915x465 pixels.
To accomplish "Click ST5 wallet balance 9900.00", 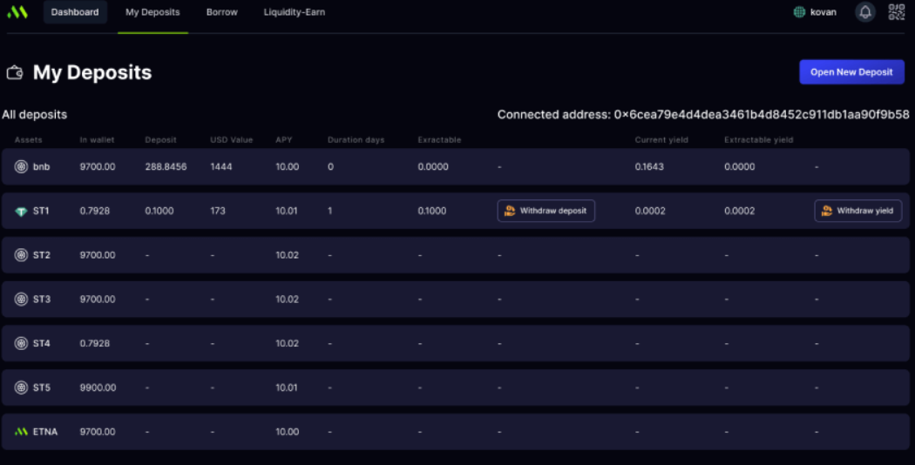I will click(98, 387).
